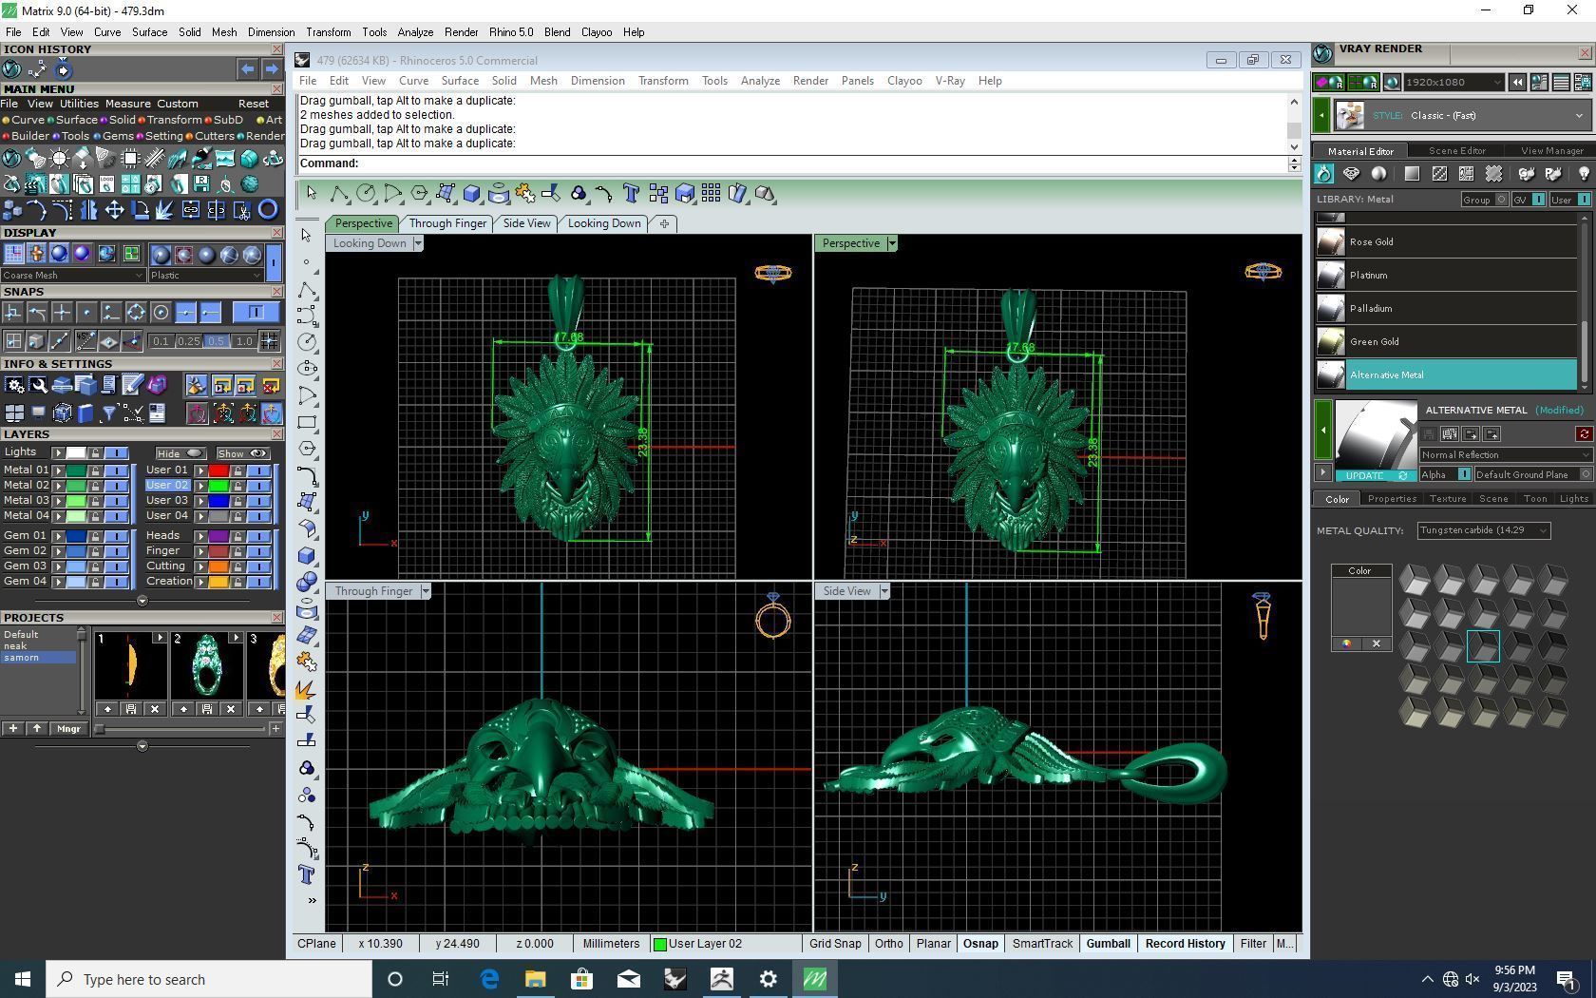The height and width of the screenshot is (998, 1596).
Task: Select the 0.25 snap increment button
Action: (188, 341)
